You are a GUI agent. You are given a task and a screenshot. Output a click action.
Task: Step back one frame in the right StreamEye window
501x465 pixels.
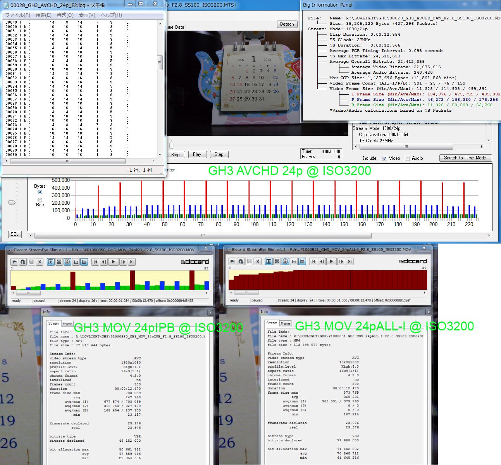tap(322, 261)
